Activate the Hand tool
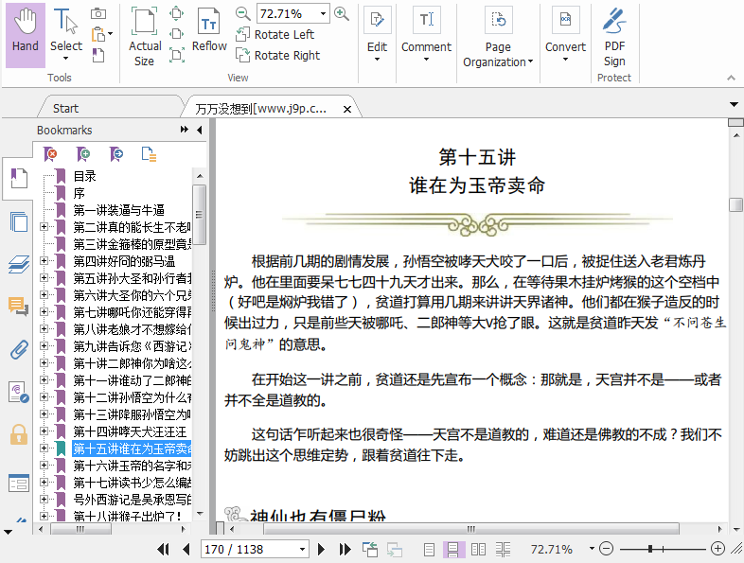Image resolution: width=744 pixels, height=563 pixels. tap(26, 35)
